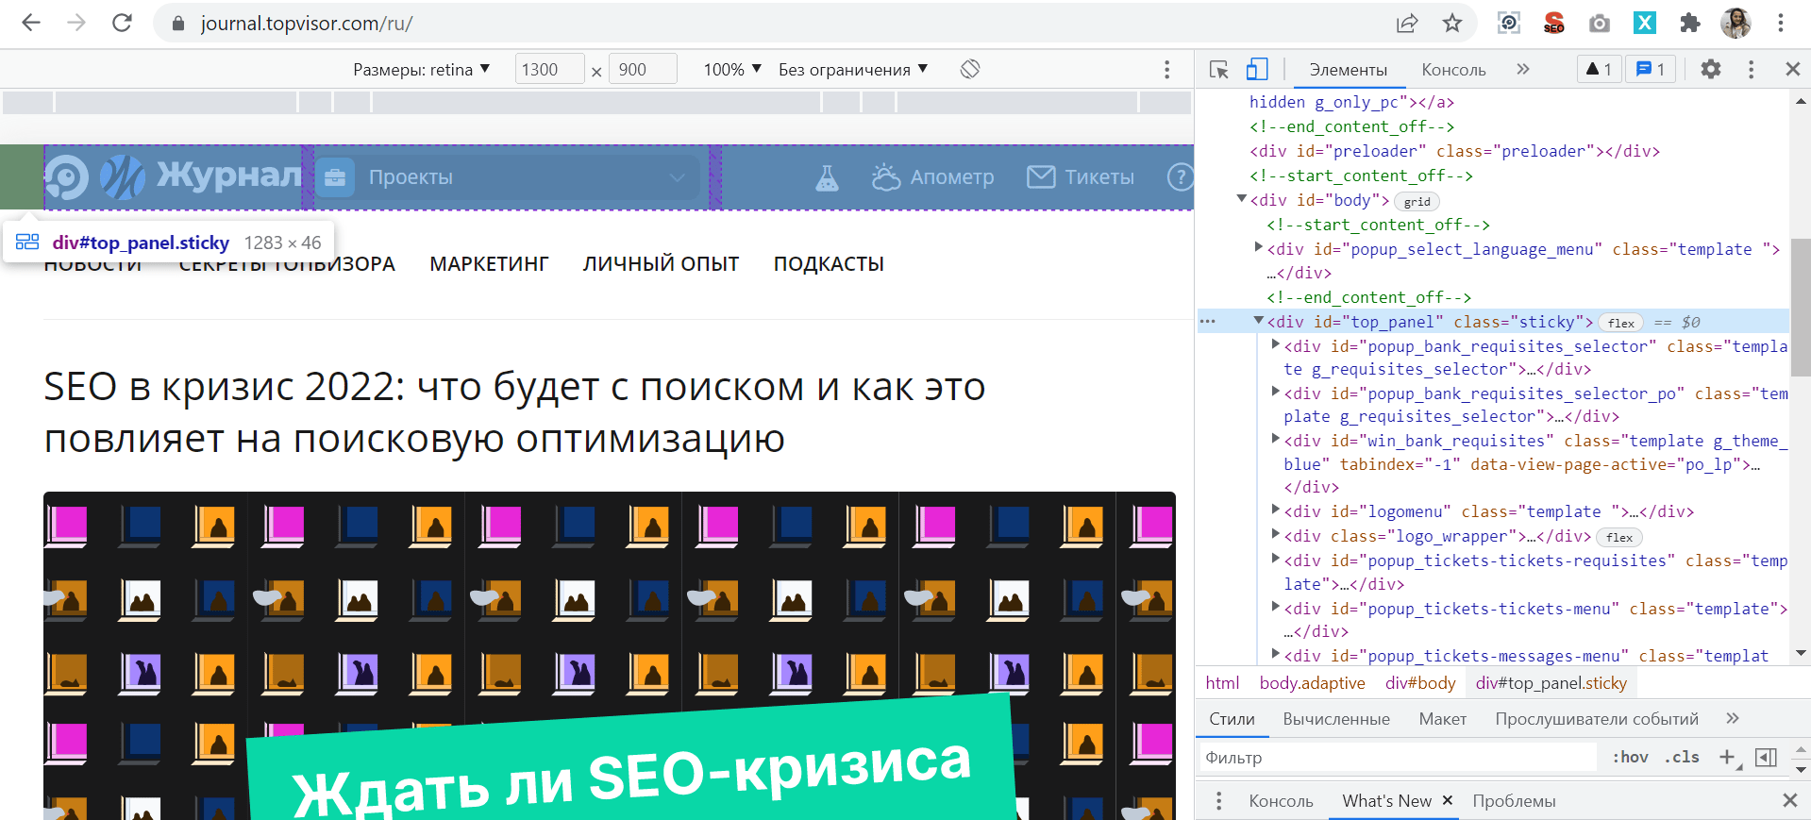
Task: Open Стили styles tab
Action: [1232, 718]
